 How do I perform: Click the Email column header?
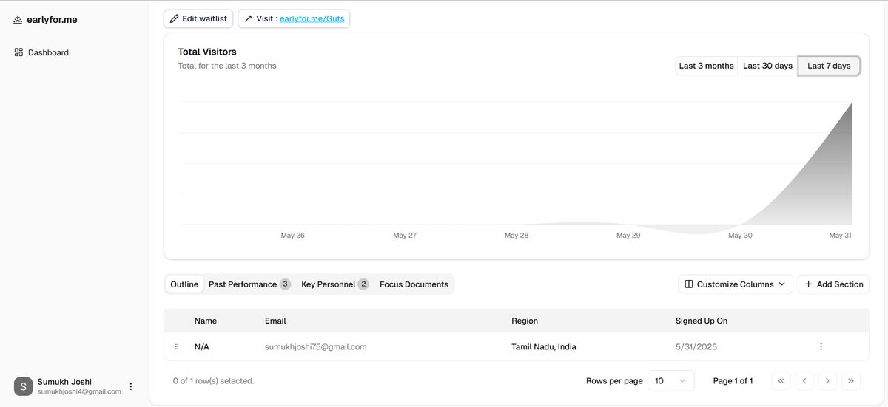point(275,321)
